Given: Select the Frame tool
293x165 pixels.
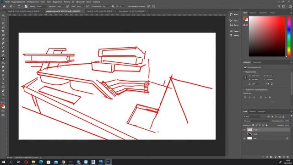Looking at the screenshot, I should click(x=3, y=35).
